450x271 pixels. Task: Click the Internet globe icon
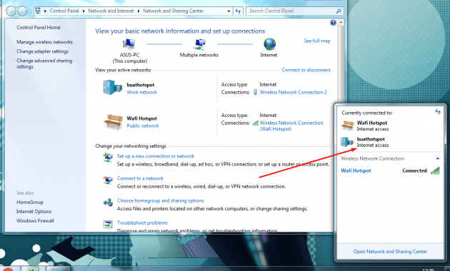(269, 44)
